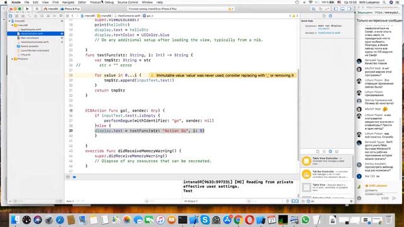
Task: Open the Find navigator in the sidebar
Action: tap(30, 16)
